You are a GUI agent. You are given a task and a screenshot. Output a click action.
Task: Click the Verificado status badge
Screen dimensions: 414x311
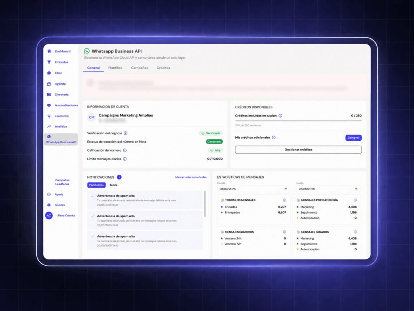211,133
